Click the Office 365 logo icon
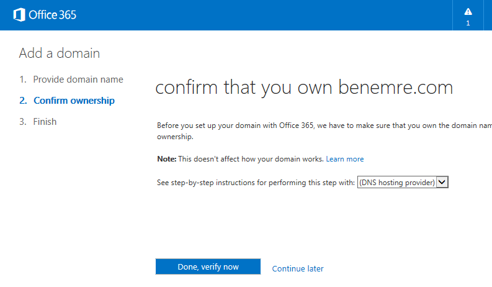This screenshot has width=492, height=287. pyautogui.click(x=19, y=15)
